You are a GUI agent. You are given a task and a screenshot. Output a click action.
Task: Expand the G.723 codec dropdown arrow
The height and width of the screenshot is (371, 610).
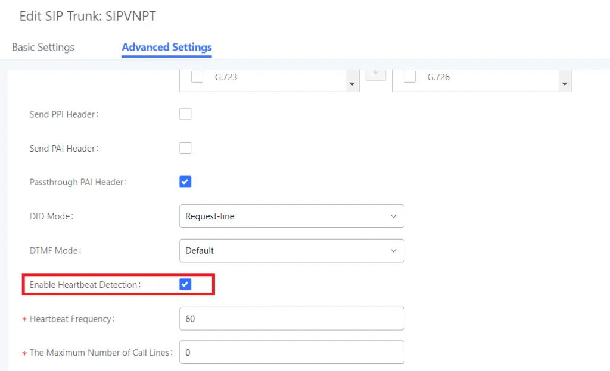point(352,84)
